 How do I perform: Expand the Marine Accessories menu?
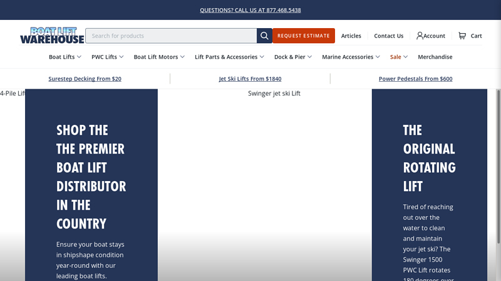click(351, 57)
